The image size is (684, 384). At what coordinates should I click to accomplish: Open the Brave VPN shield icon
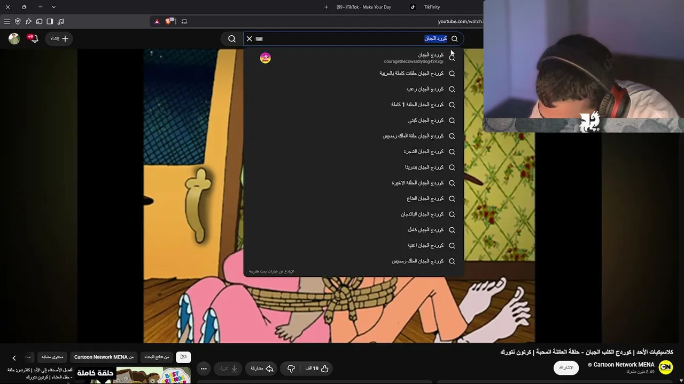18,21
